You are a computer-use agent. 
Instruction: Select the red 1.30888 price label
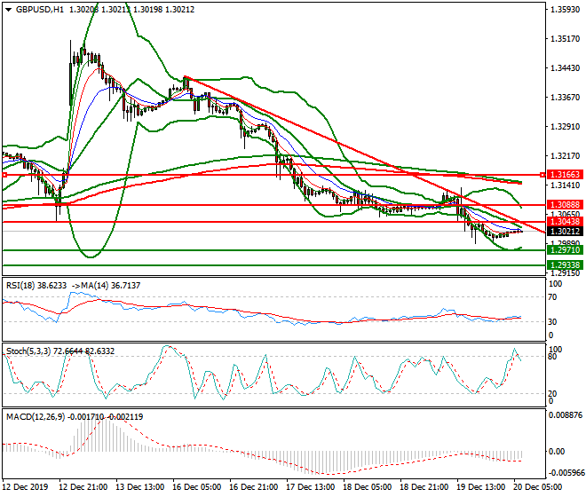click(563, 205)
